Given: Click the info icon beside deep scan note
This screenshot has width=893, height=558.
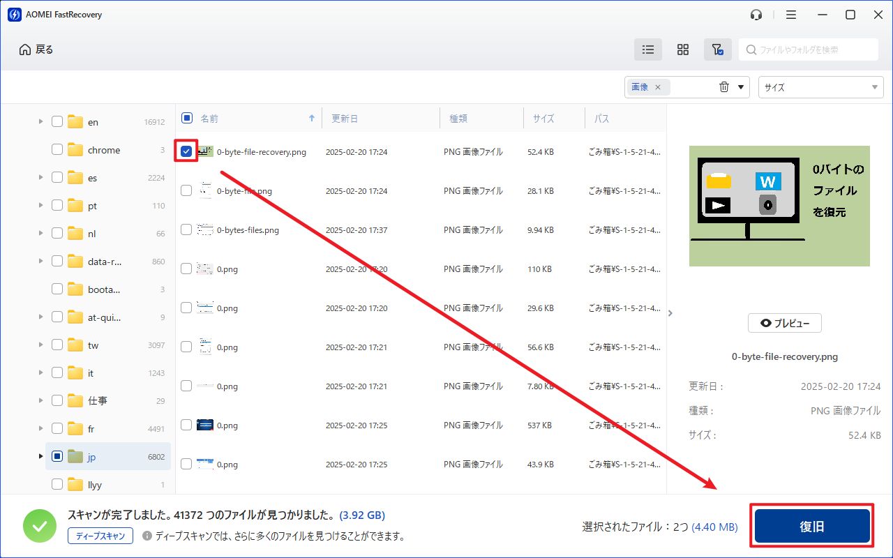Looking at the screenshot, I should click(x=147, y=536).
